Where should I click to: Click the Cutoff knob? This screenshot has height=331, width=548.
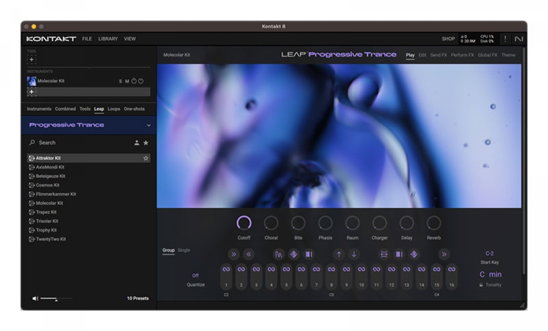tap(244, 223)
